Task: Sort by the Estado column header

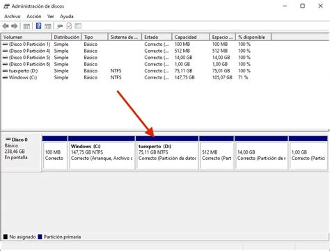Action: pyautogui.click(x=157, y=37)
